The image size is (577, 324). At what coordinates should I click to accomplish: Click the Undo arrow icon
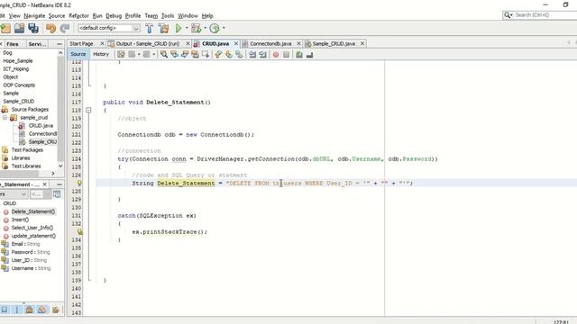[50, 28]
